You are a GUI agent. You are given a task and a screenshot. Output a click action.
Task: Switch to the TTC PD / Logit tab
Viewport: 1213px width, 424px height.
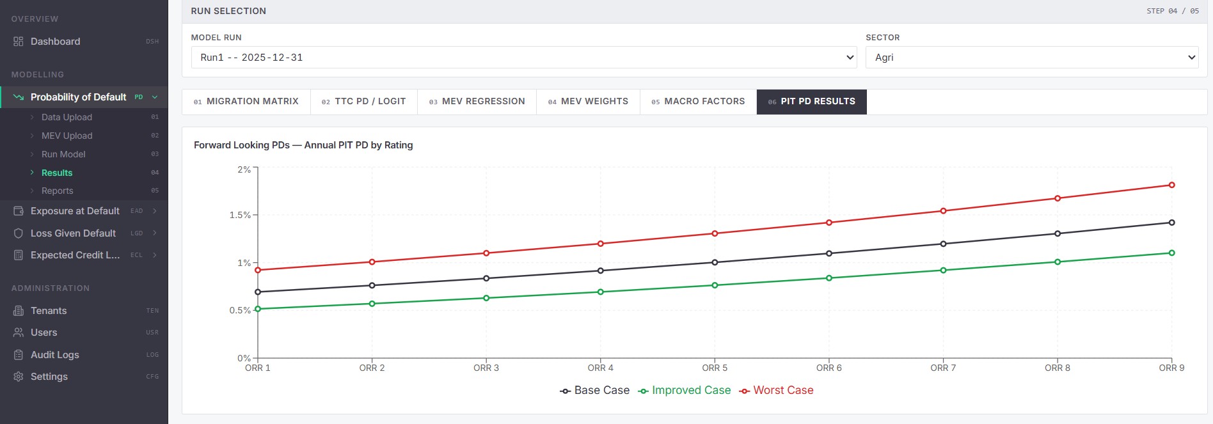364,102
